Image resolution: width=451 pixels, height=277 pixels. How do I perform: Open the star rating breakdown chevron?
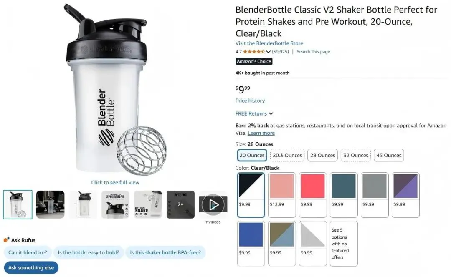click(268, 52)
